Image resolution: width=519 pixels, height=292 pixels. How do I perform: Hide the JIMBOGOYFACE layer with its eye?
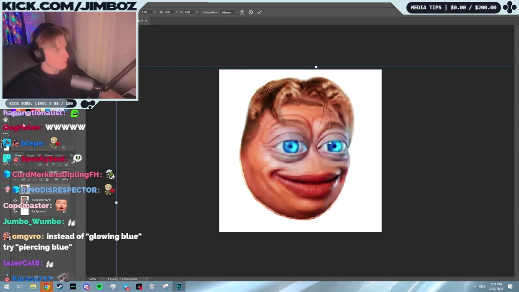pyautogui.click(x=15, y=200)
